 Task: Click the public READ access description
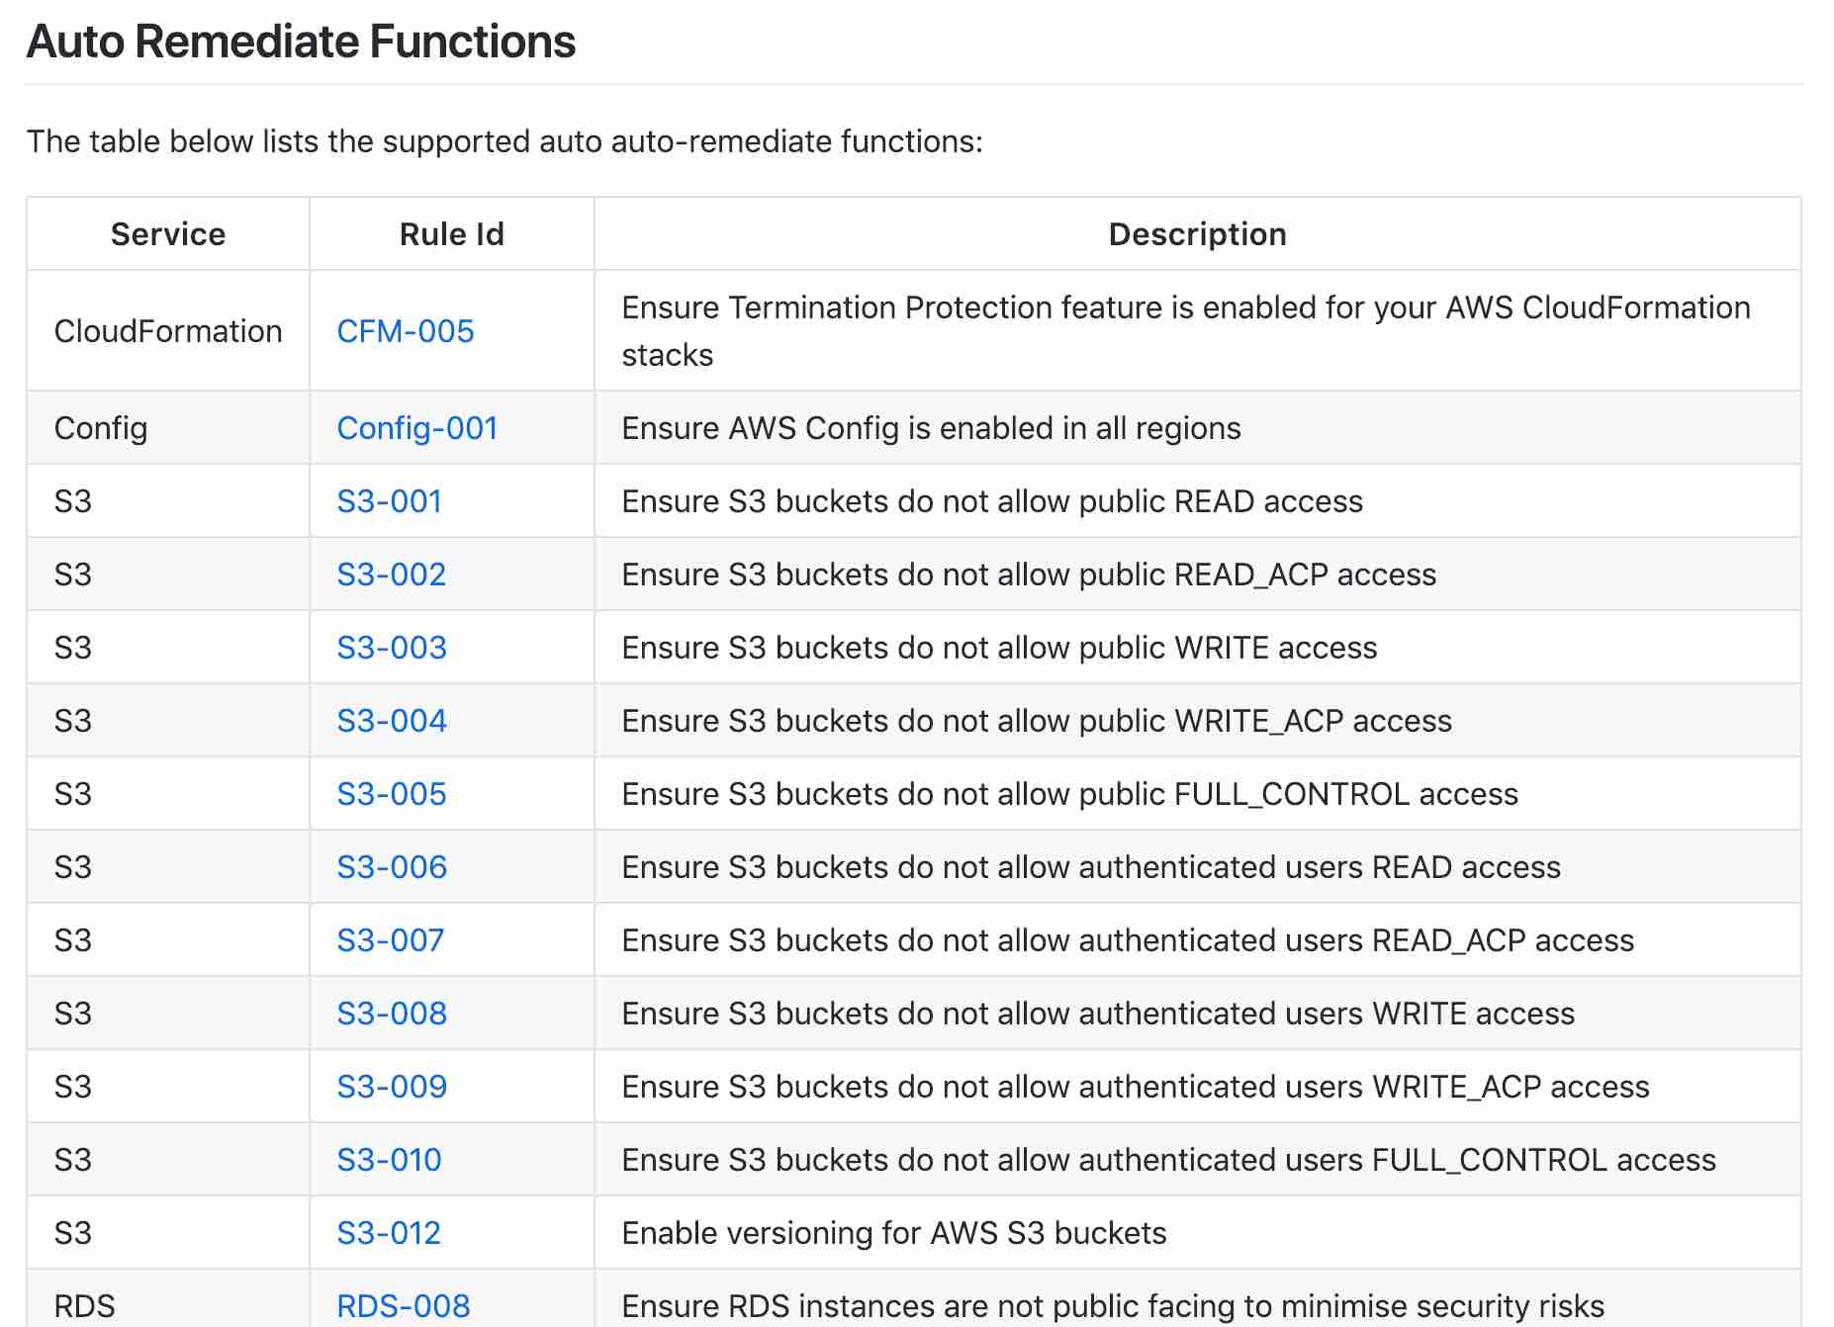click(992, 501)
